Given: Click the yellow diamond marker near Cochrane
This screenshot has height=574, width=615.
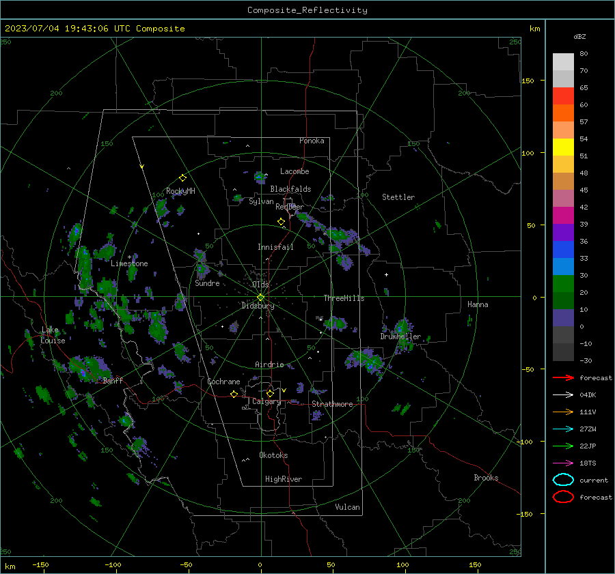Looking at the screenshot, I should click(234, 394).
